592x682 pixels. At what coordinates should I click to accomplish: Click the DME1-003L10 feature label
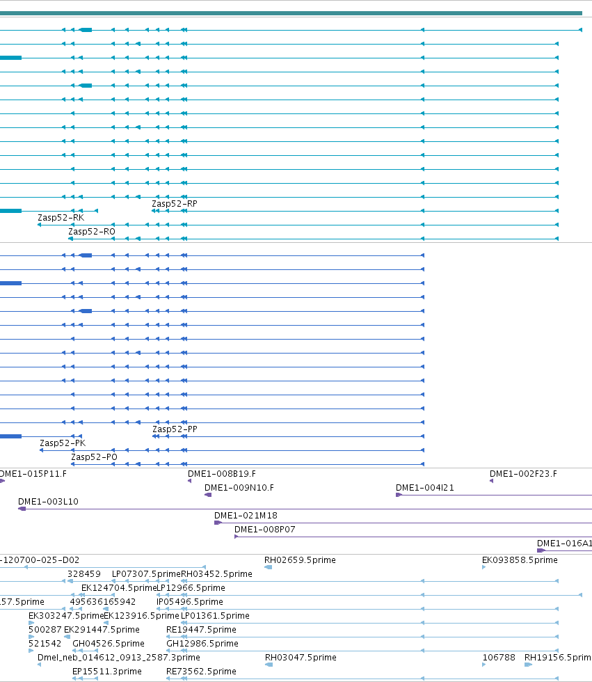48,502
